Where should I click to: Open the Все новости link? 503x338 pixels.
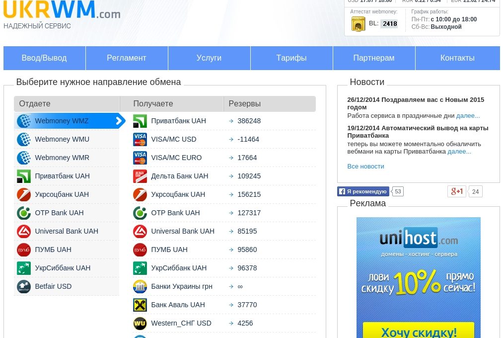point(365,167)
